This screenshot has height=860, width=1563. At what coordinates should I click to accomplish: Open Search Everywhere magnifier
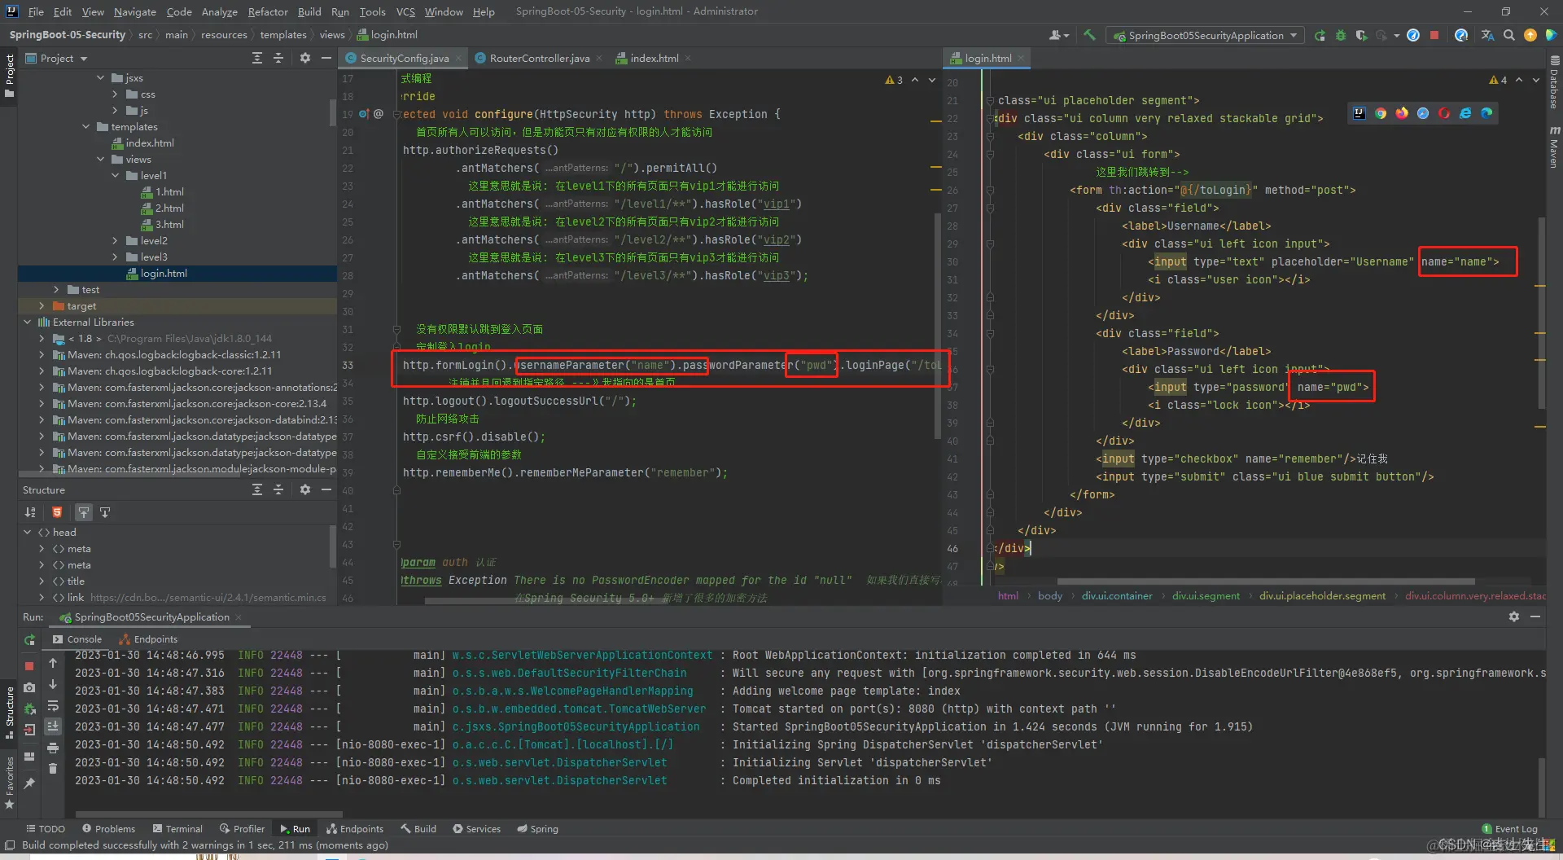(1509, 35)
